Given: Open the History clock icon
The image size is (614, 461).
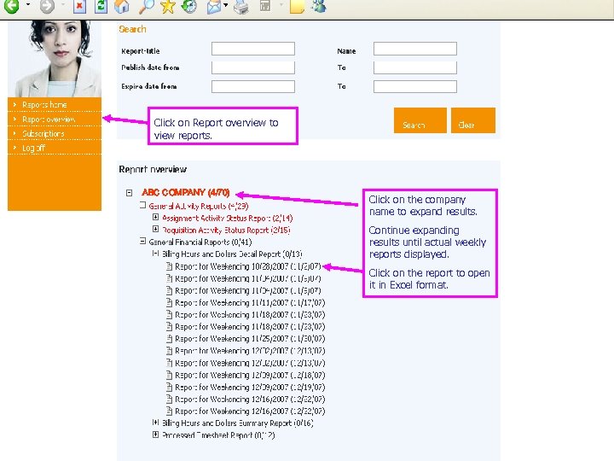Looking at the screenshot, I should [x=189, y=6].
